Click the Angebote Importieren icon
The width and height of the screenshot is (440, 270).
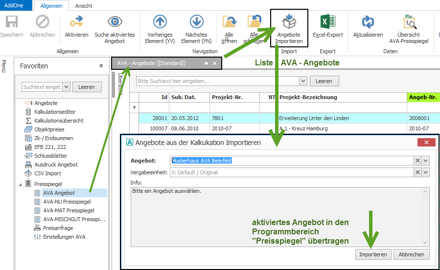289,23
